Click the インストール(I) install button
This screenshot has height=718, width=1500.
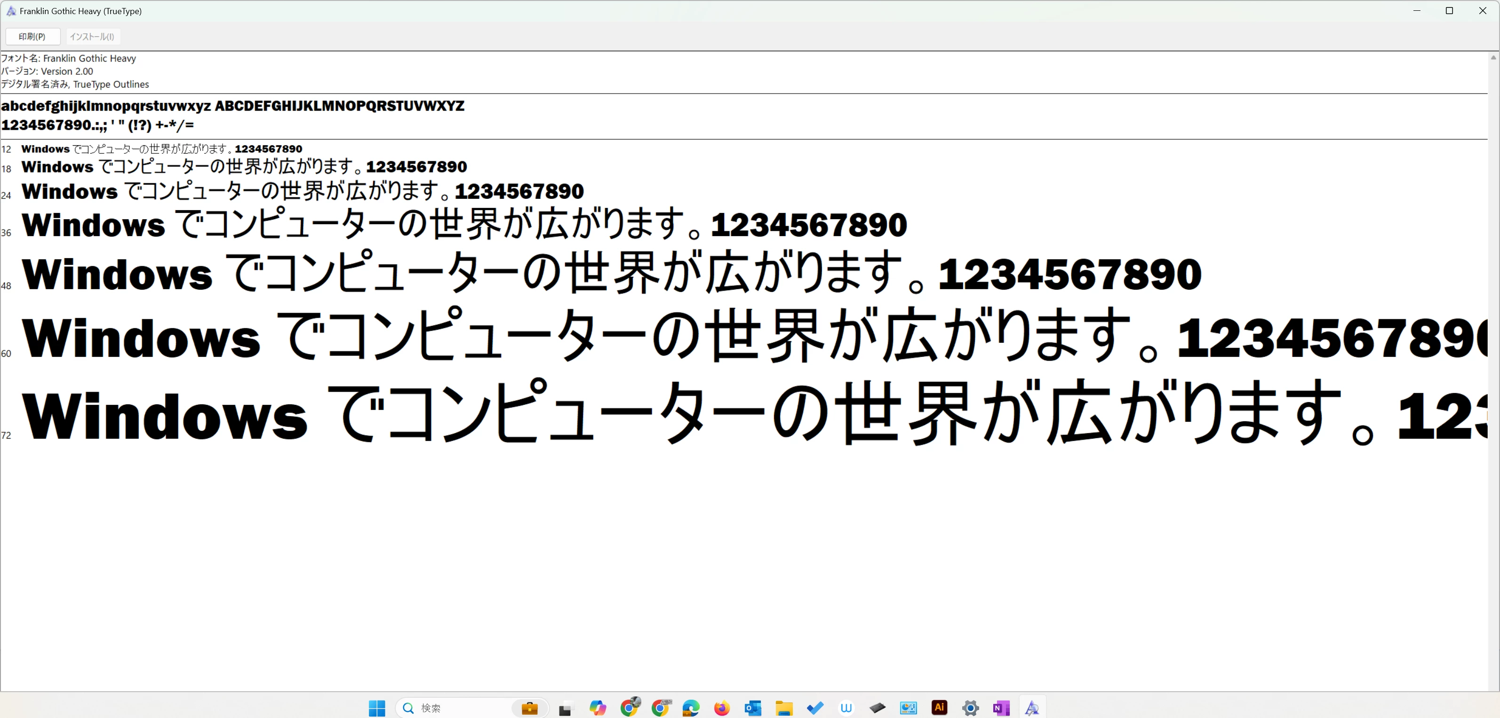[92, 37]
